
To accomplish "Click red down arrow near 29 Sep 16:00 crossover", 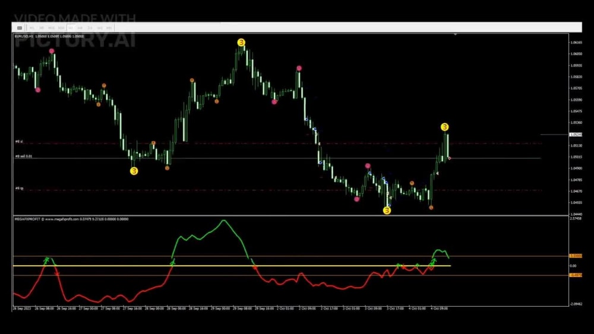I will (255, 268).
